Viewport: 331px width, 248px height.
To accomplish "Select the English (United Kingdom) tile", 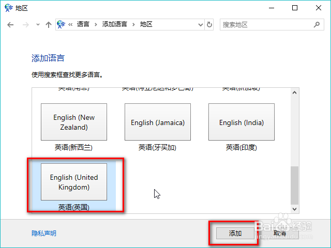I will coord(74,182).
